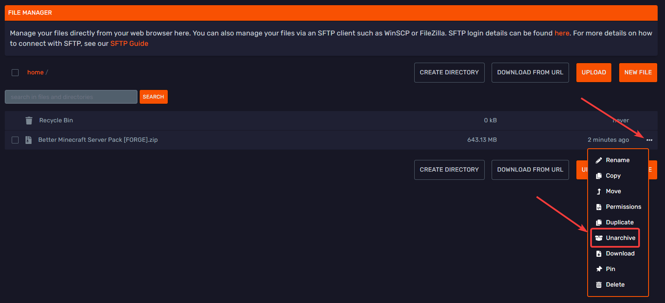The width and height of the screenshot is (665, 303).
Task: Click the Move arrow icon
Action: click(599, 191)
